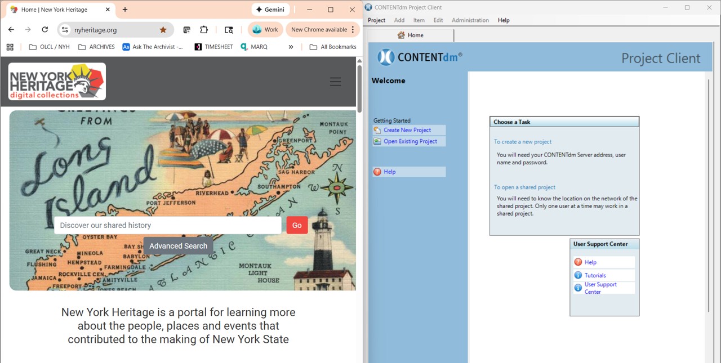Open Tutorials in User Support Center
The height and width of the screenshot is (363, 721).
595,275
